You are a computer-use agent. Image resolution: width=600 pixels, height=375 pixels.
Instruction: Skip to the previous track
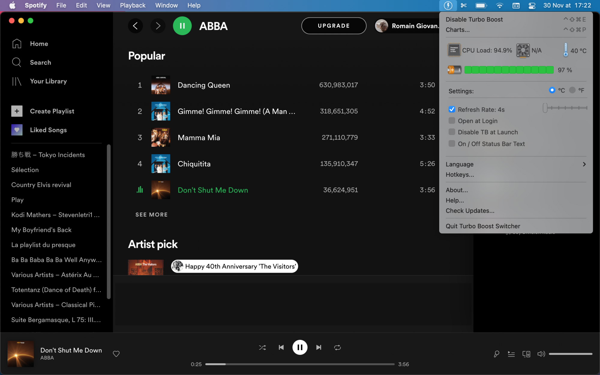tap(281, 347)
